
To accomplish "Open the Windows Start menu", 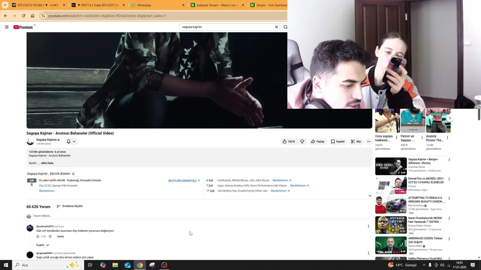I will pos(6,265).
